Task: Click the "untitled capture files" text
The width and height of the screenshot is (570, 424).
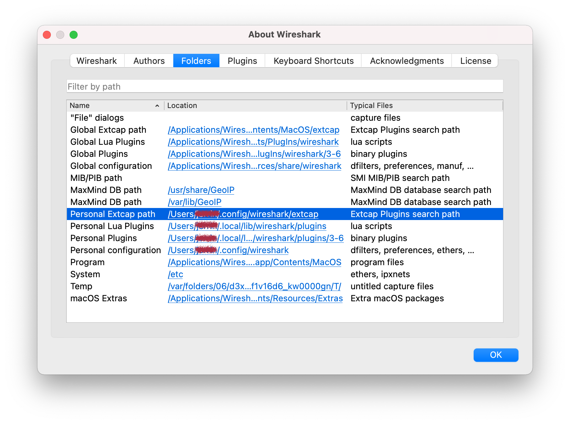Action: [x=392, y=286]
